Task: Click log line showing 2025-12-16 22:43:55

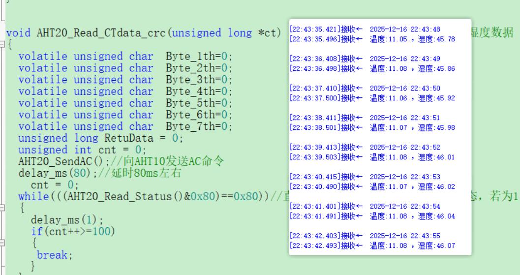Action: pyautogui.click(x=365, y=236)
